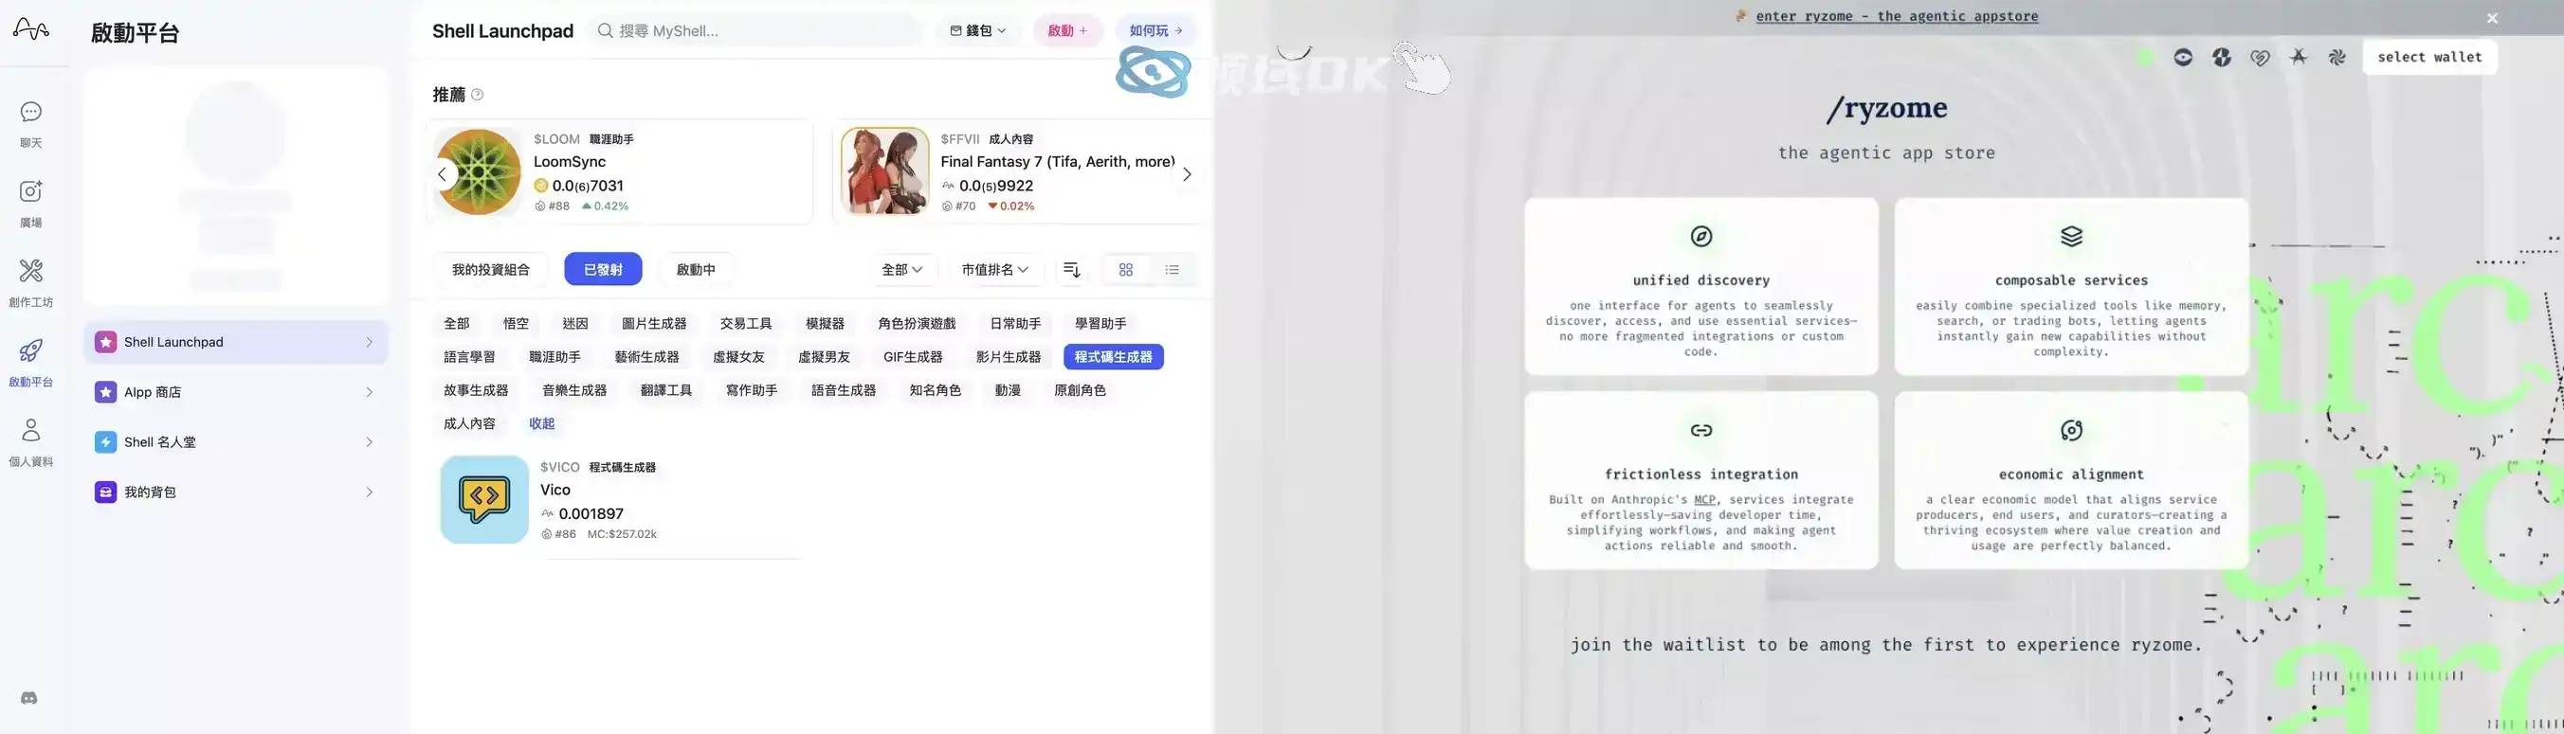Go to previous recommended card arrow
The width and height of the screenshot is (2564, 734).
[442, 174]
